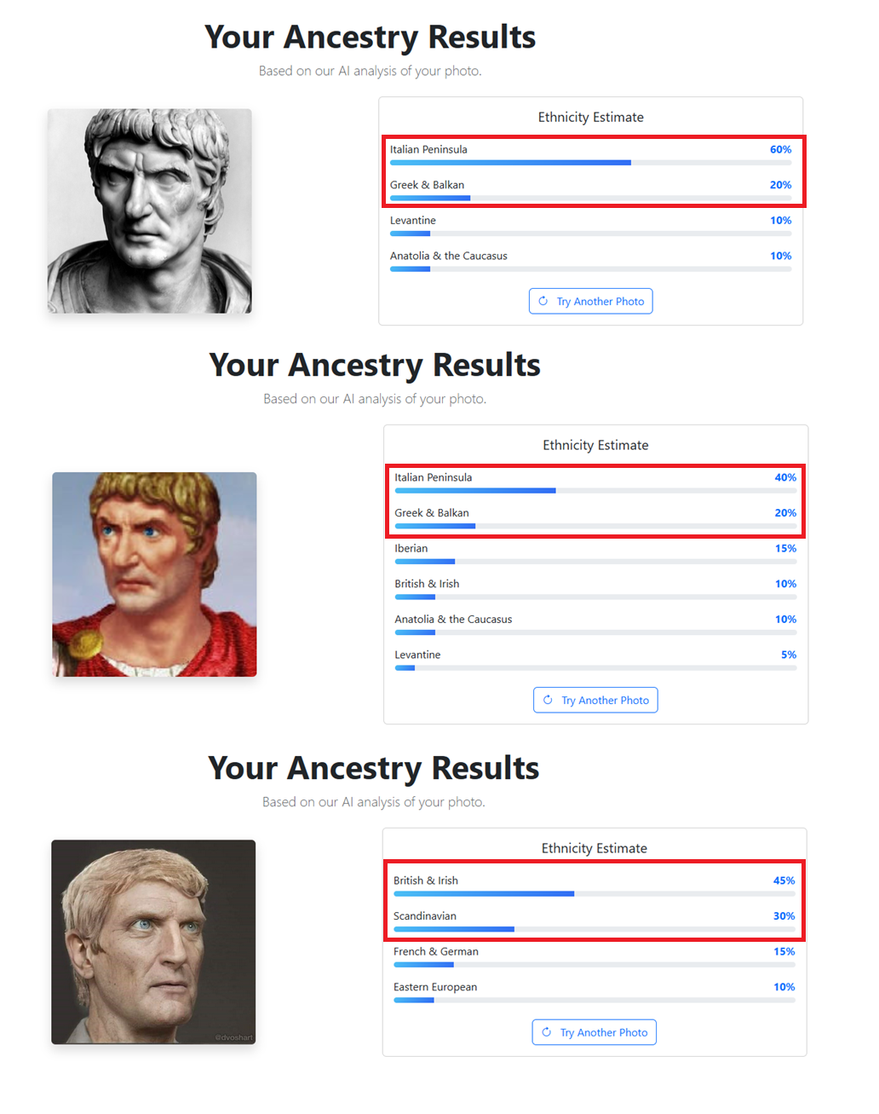The height and width of the screenshot is (1114, 879).
Task: Click the refresh icon beside the marble bust's Try Another Photo
Action: [543, 301]
